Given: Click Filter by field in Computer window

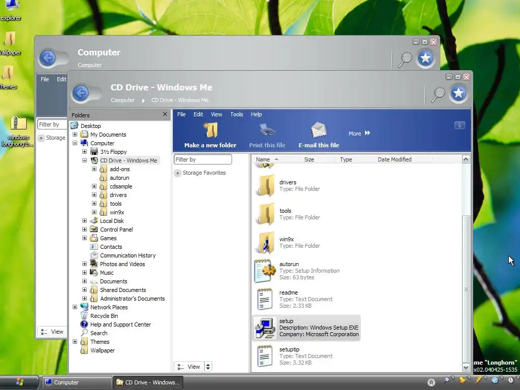Looking at the screenshot, I should [52, 124].
